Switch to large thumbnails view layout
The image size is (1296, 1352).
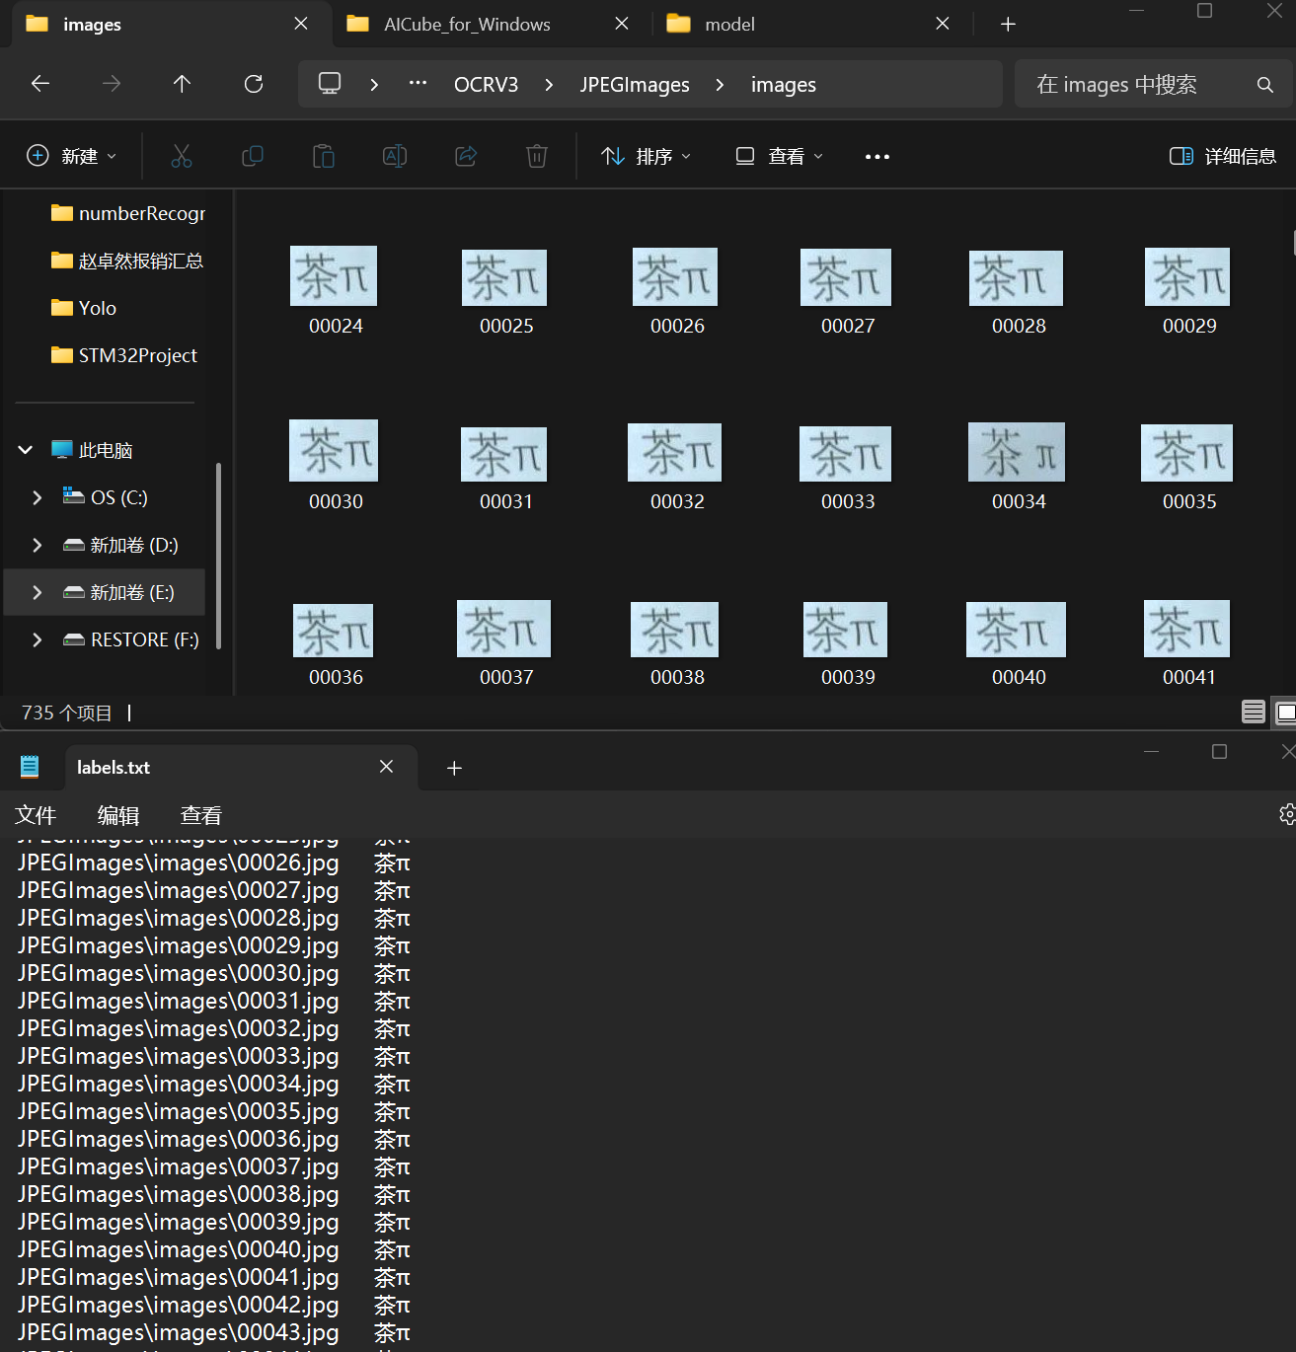(x=1285, y=712)
